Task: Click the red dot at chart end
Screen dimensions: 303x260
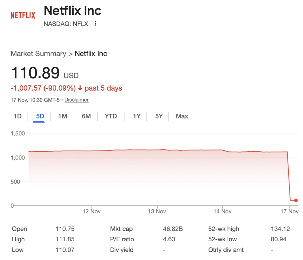Action: 296,200
